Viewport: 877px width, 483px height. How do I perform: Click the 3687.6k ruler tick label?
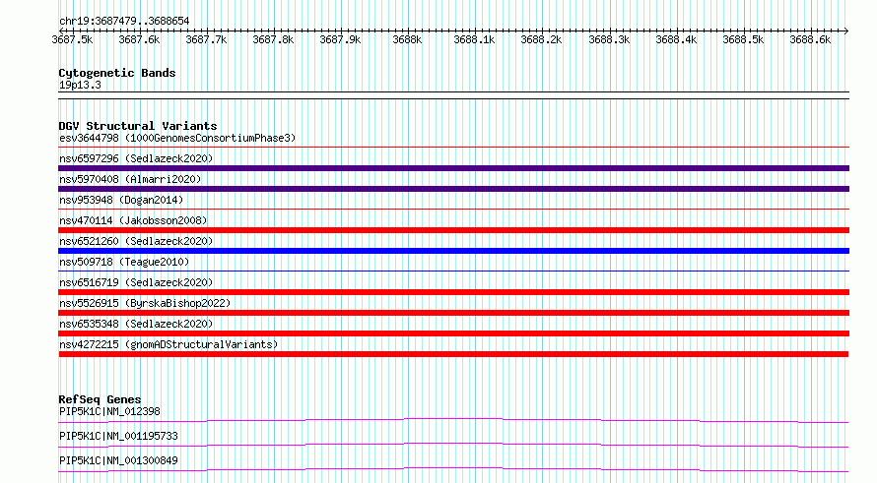pyautogui.click(x=139, y=39)
